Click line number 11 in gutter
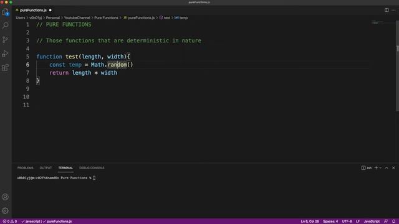Image resolution: width=399 pixels, height=224 pixels. click(26, 105)
